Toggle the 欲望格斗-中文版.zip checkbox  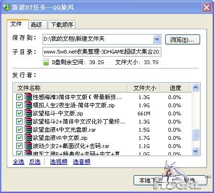click(19, 113)
